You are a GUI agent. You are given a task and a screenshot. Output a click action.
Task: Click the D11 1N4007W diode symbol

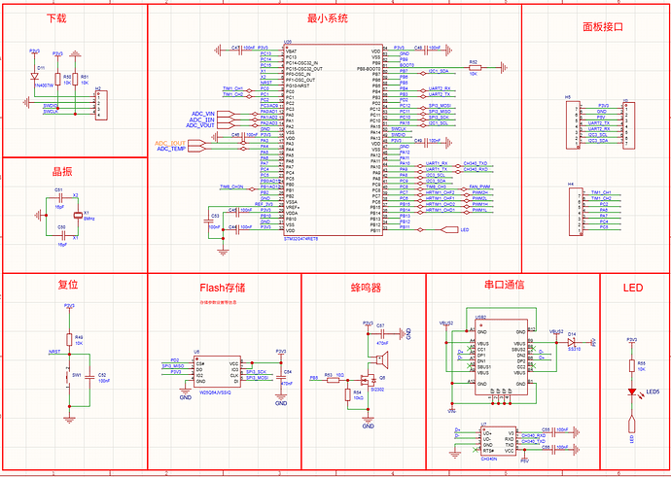pos(34,76)
